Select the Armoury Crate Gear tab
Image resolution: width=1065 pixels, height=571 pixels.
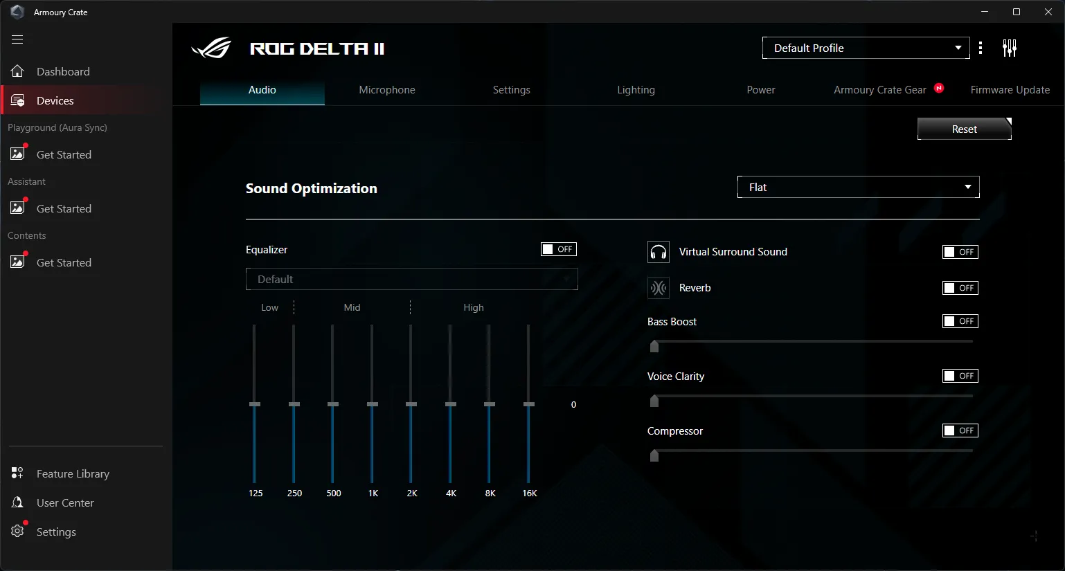coord(880,90)
